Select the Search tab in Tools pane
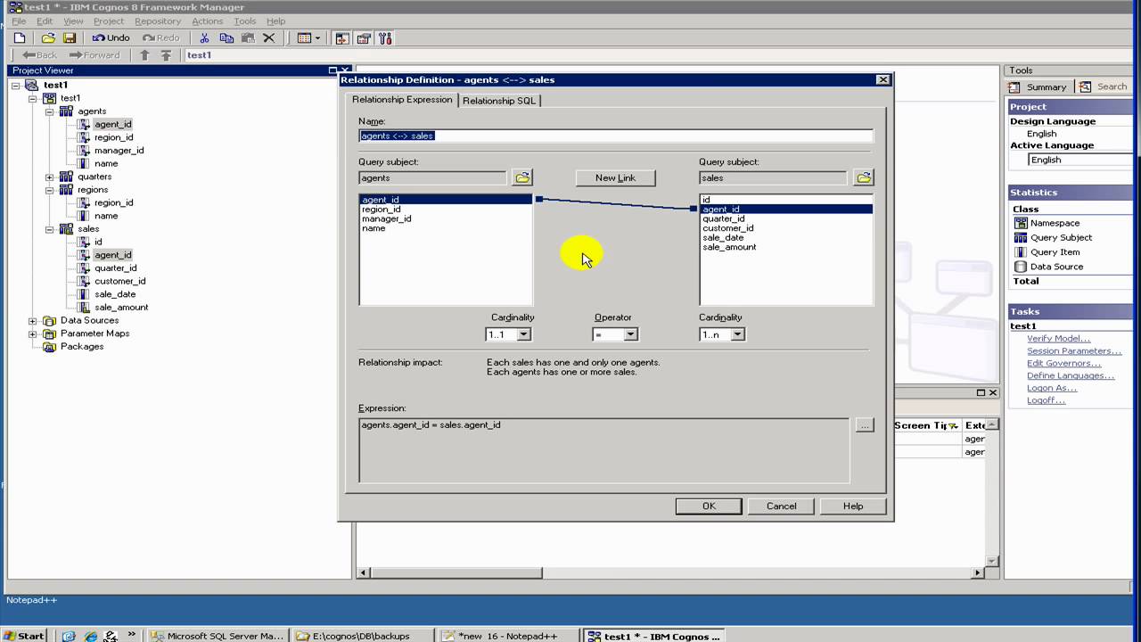This screenshot has height=642, width=1141. (x=1104, y=86)
